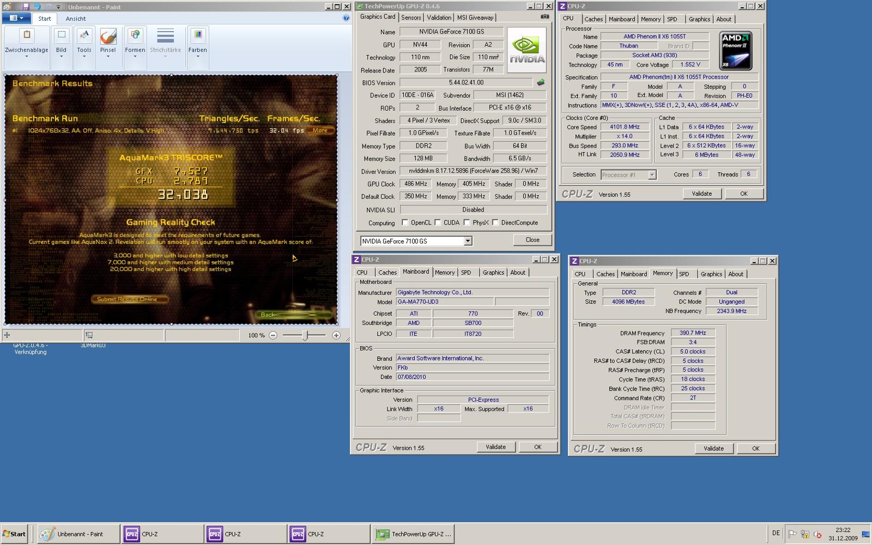Image resolution: width=872 pixels, height=545 pixels.
Task: Enable the PhysX checkbox in GPU-Z
Action: point(467,222)
